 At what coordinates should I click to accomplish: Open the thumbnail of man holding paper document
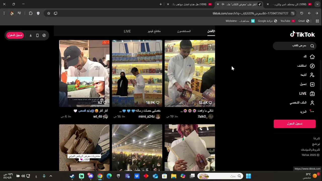pos(190,148)
